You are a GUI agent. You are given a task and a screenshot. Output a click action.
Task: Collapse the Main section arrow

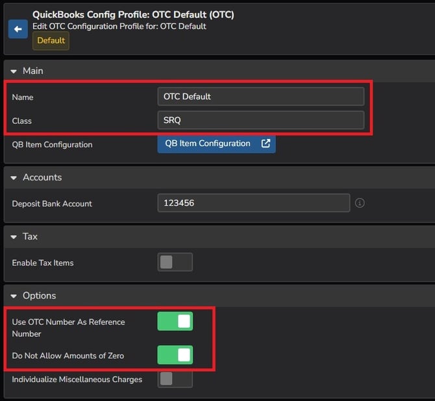point(14,71)
